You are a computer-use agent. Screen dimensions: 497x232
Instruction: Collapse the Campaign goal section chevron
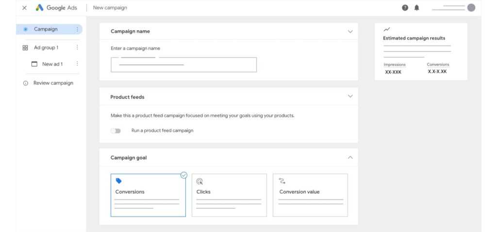point(350,158)
